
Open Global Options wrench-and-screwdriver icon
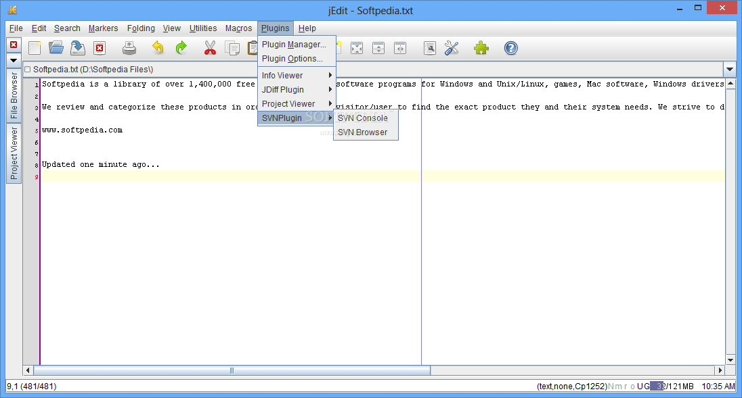coord(452,48)
